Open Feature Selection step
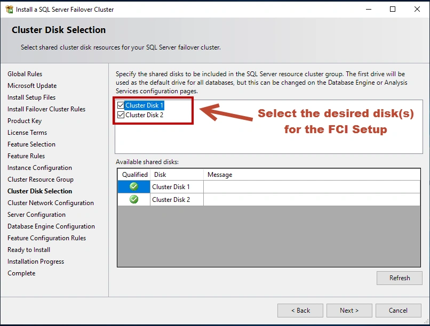Viewport: 430px width, 326px height. [31, 144]
